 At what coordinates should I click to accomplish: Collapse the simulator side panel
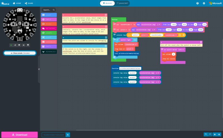tap(39, 69)
